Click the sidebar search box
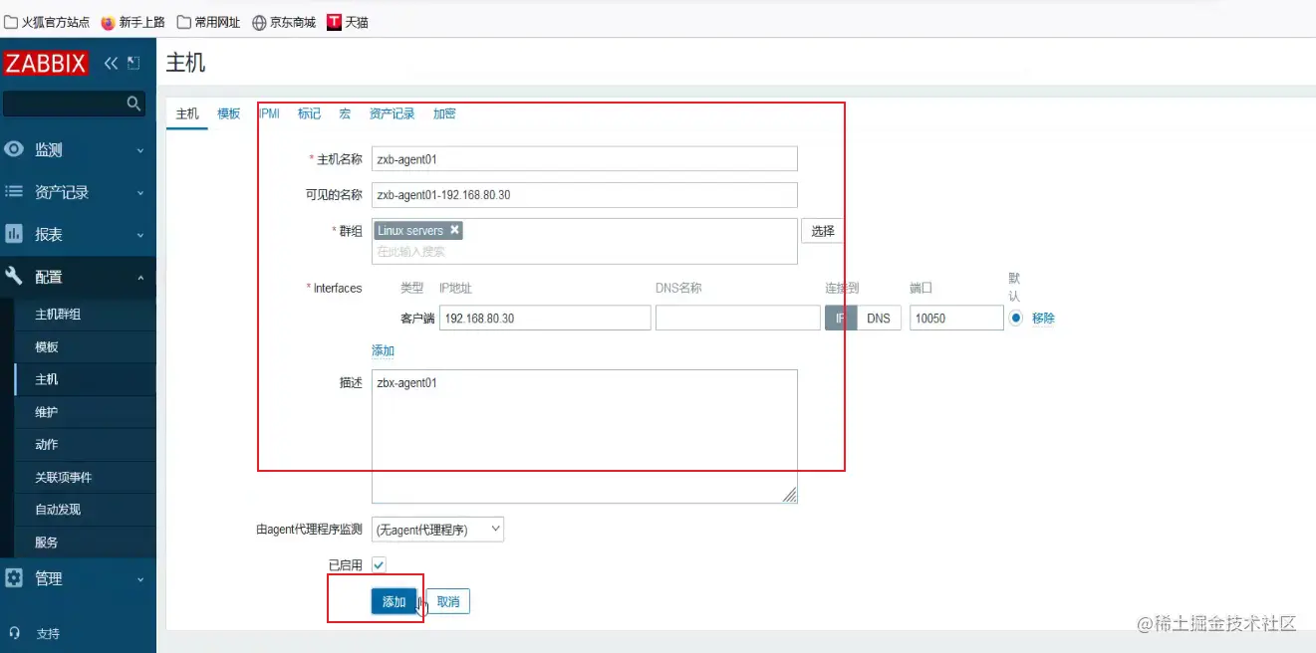1316x653 pixels. [x=75, y=103]
